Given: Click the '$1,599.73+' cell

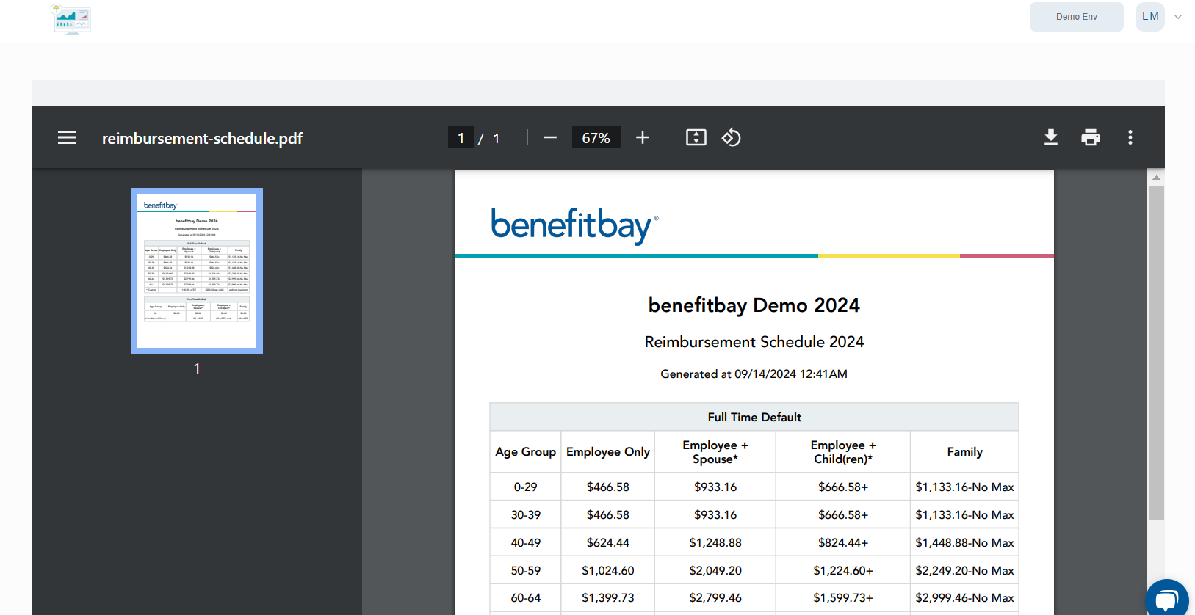Looking at the screenshot, I should click(843, 598).
